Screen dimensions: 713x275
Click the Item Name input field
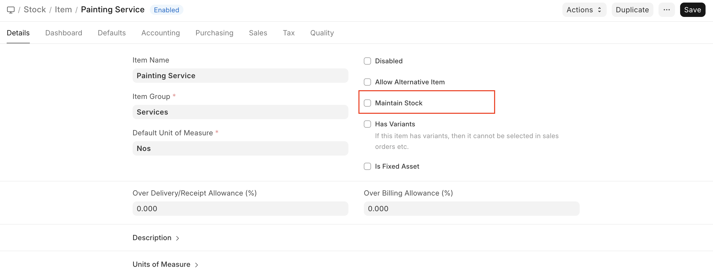[240, 76]
